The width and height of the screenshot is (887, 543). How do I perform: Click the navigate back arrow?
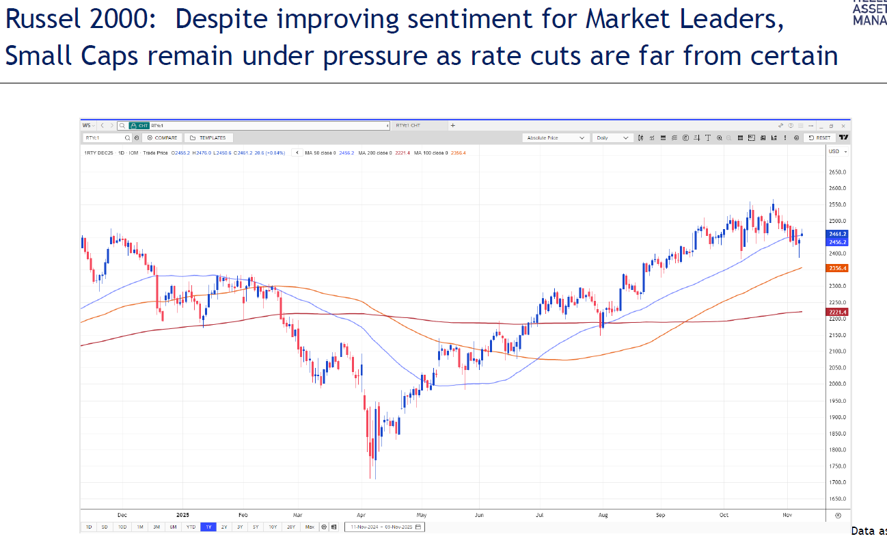pyautogui.click(x=102, y=126)
